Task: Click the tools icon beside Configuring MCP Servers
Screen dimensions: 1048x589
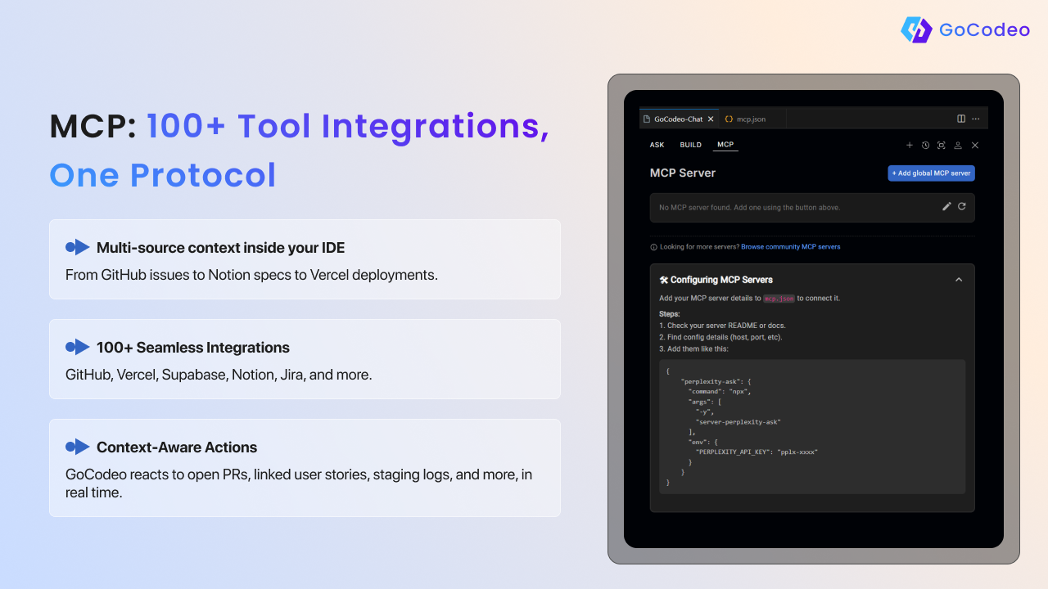Action: [x=663, y=279]
